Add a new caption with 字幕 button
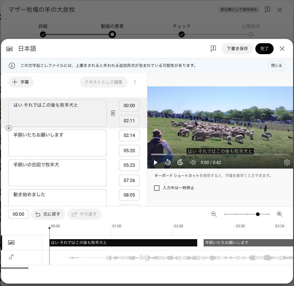Screen dimensions: 294x286 [21, 82]
